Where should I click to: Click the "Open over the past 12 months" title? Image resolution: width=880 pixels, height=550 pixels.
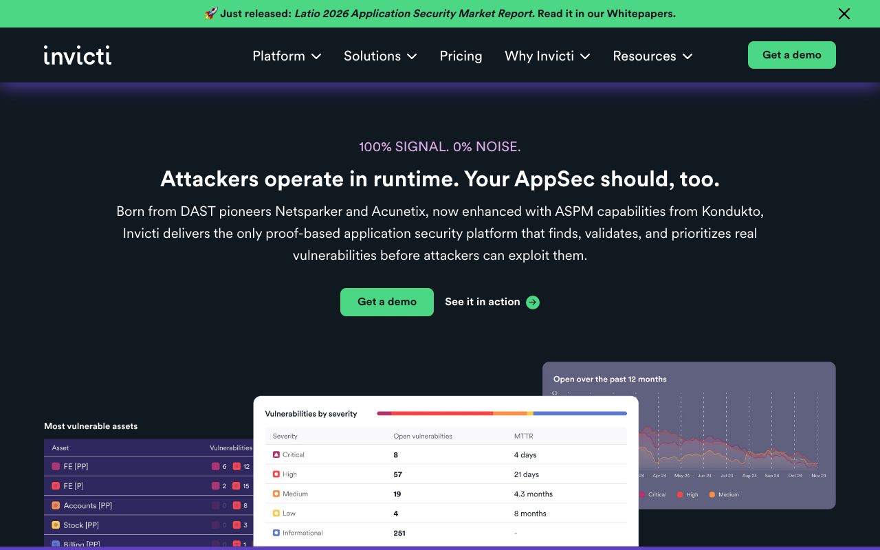(610, 379)
